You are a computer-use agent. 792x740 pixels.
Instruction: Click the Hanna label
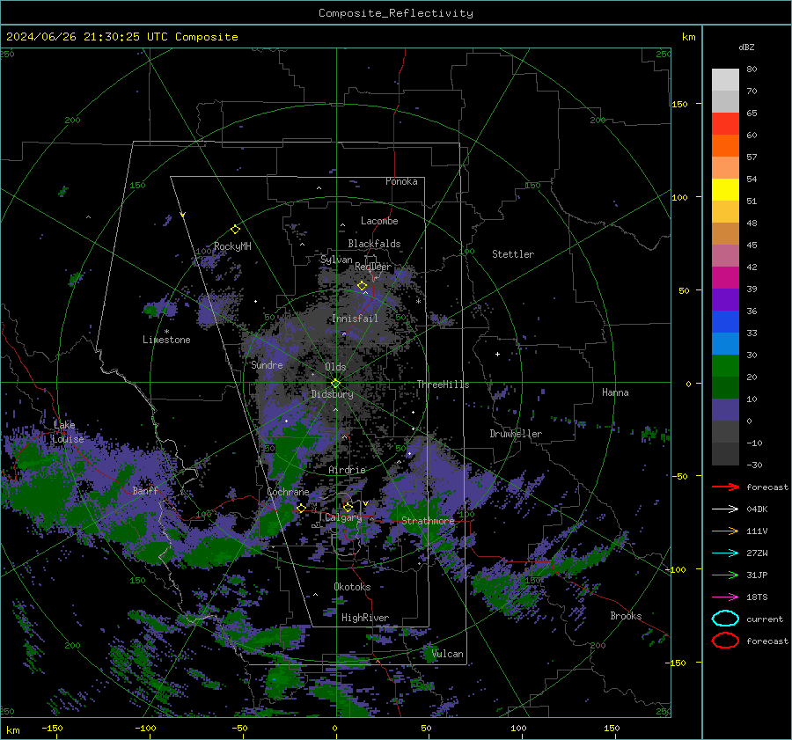(x=615, y=392)
